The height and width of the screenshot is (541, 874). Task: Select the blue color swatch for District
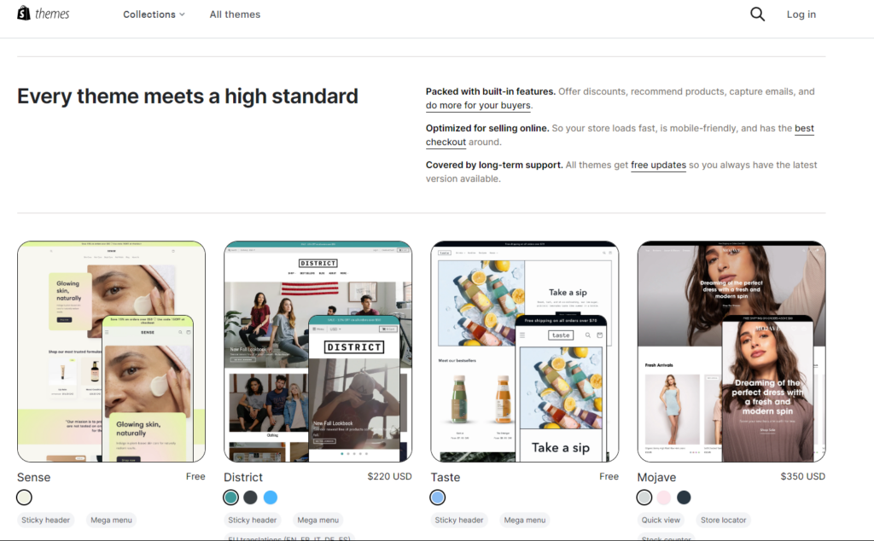[271, 497]
